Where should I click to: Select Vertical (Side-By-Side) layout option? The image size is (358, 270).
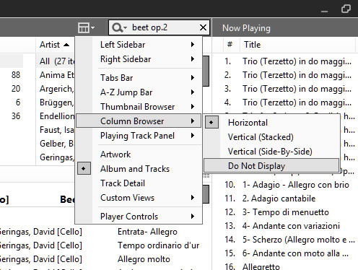click(x=271, y=152)
